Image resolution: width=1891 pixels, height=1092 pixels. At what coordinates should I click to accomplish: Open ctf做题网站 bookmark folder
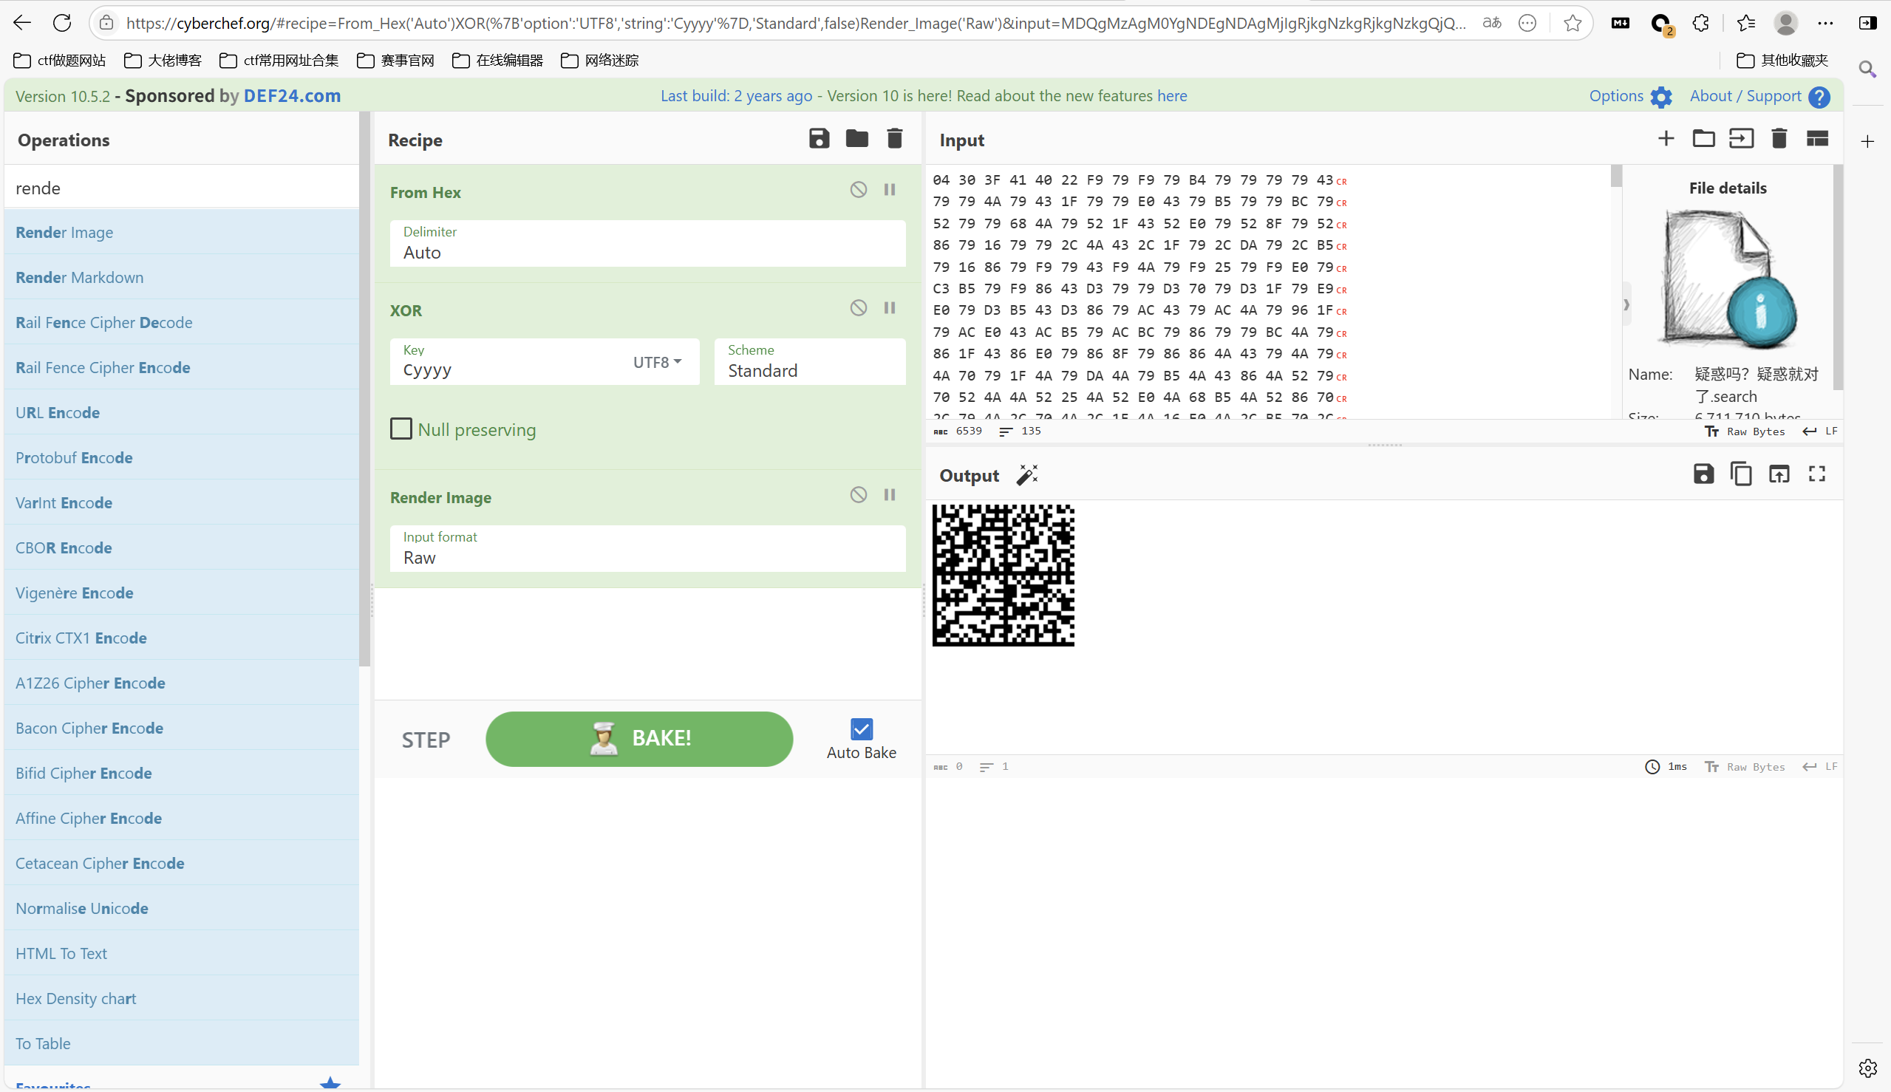tap(60, 60)
